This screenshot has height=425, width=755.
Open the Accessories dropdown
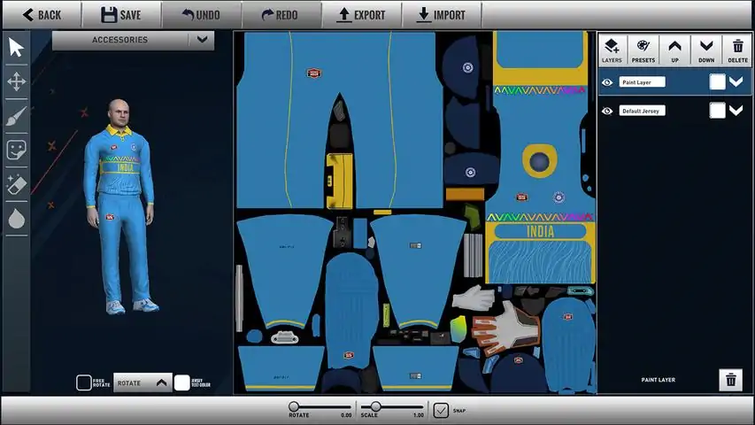203,40
